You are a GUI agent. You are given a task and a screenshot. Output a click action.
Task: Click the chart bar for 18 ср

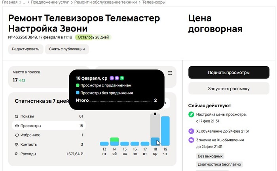tap(155, 142)
